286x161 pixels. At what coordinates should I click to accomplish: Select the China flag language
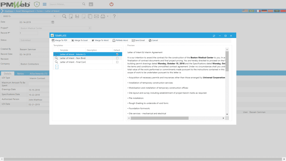pyautogui.click(x=283, y=11)
